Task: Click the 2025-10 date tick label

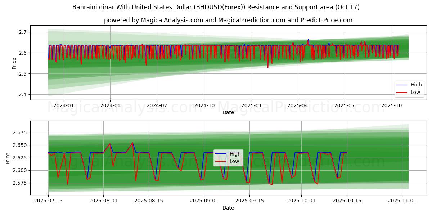Action: (x=391, y=105)
